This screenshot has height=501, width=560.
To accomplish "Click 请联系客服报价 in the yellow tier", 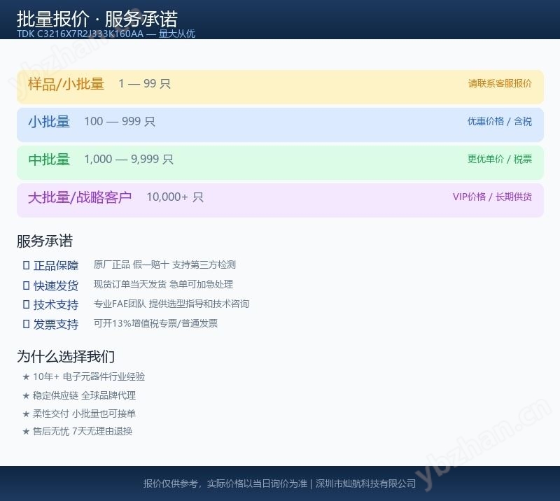I will click(500, 83).
